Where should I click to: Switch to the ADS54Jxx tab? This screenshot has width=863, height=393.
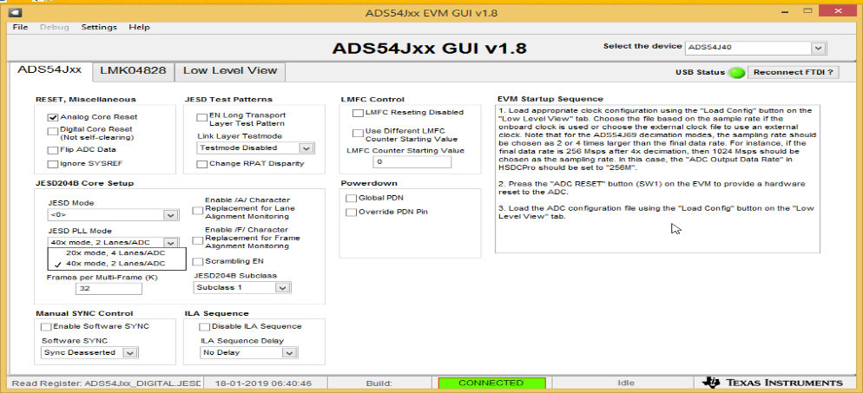tap(49, 70)
